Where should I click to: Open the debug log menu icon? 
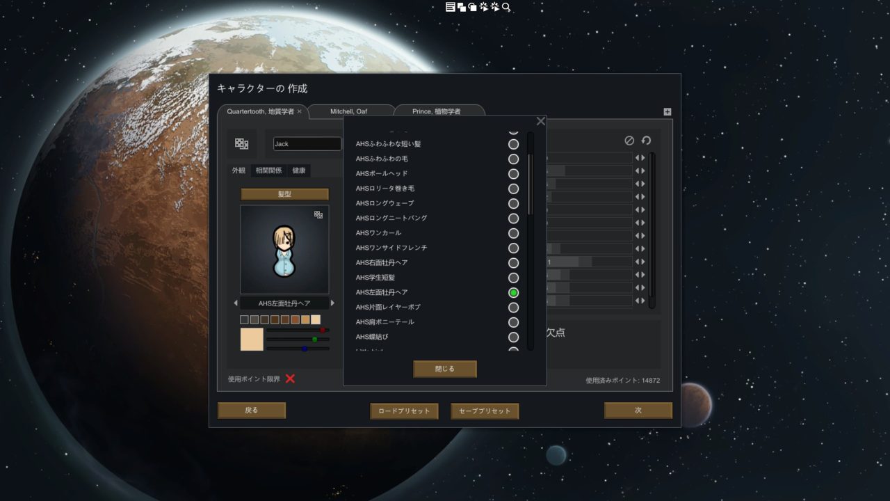tap(450, 7)
